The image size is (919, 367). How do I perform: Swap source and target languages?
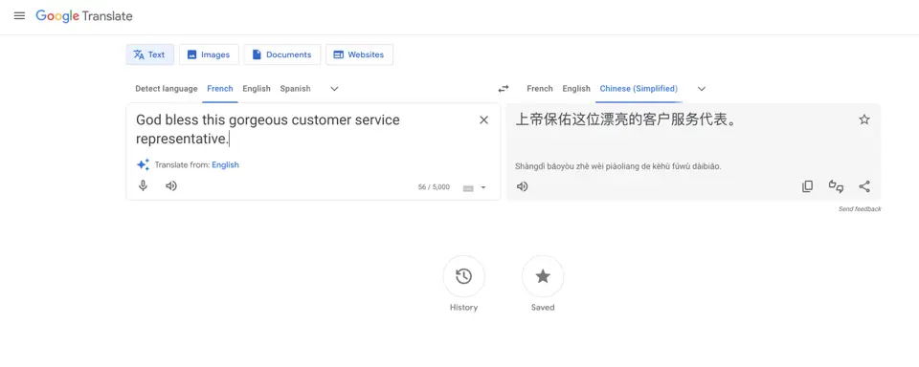pos(504,89)
